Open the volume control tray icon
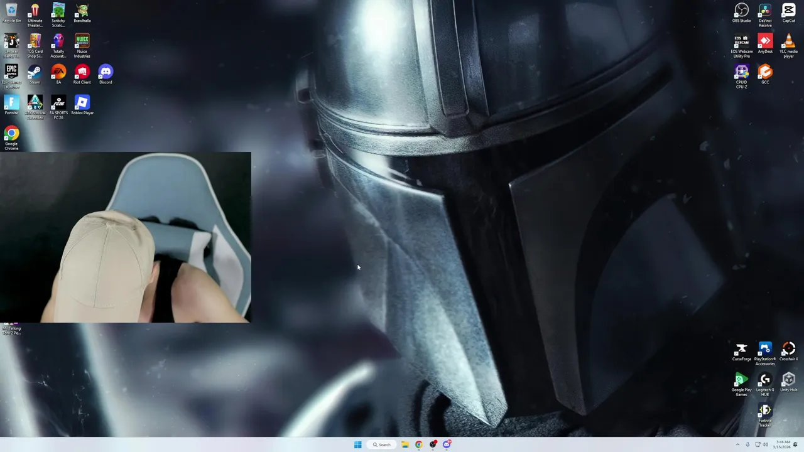 click(x=766, y=444)
